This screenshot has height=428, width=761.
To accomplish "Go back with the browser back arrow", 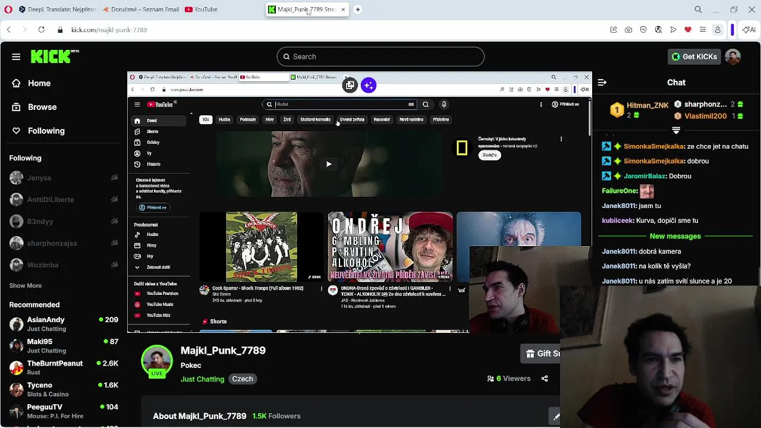I will click(x=8, y=30).
